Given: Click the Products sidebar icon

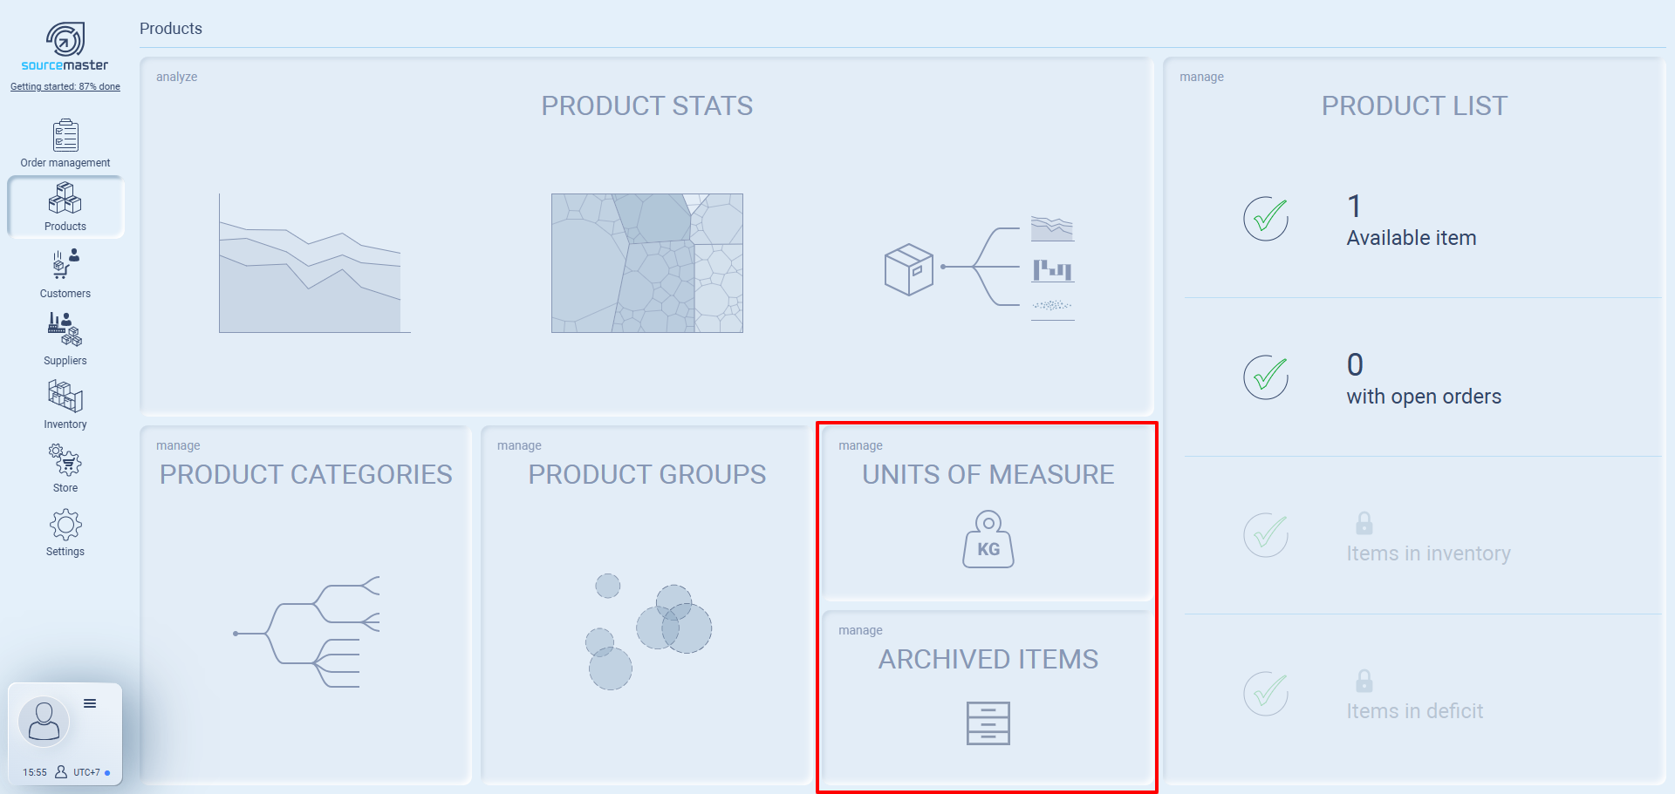Looking at the screenshot, I should click(65, 207).
